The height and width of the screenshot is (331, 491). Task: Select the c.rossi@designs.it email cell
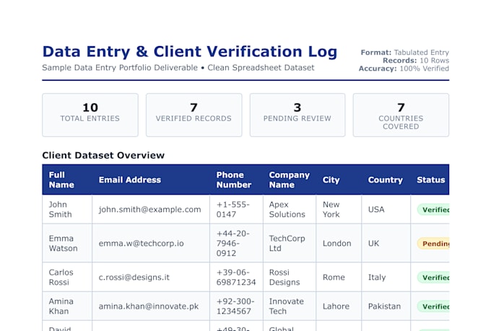(151, 277)
